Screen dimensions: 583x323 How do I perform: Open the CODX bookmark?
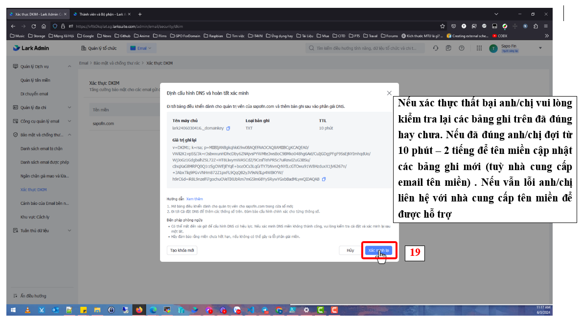point(500,36)
